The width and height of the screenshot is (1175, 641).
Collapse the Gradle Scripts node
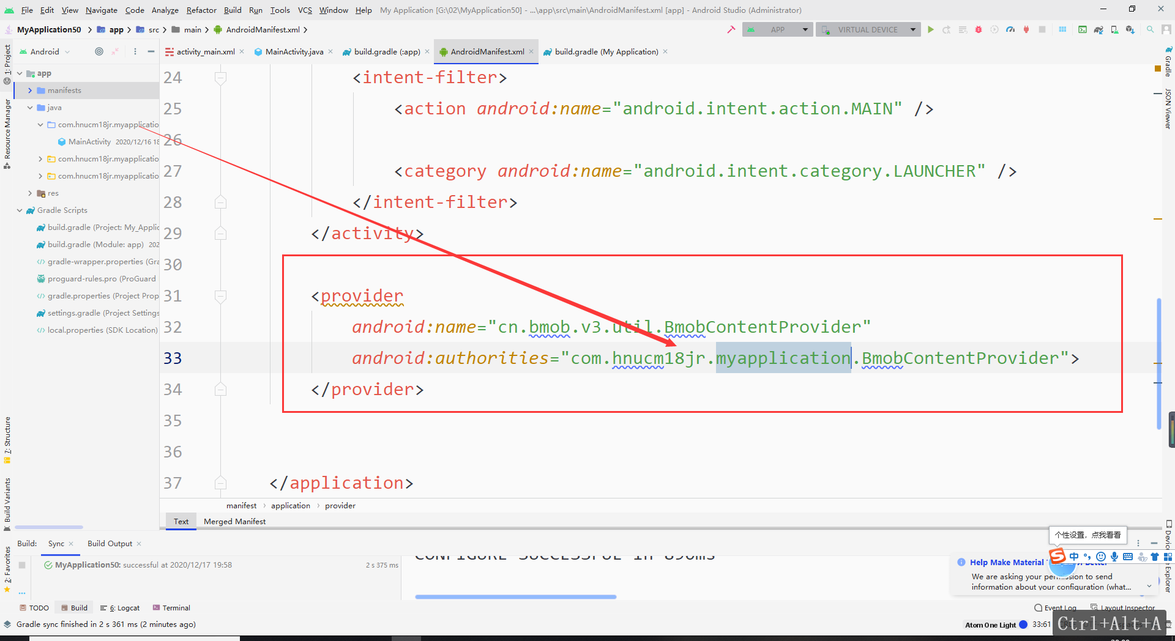pos(20,210)
